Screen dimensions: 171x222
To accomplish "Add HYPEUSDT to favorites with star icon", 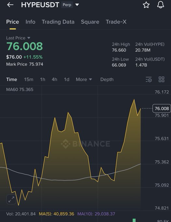I will pos(146,5).
